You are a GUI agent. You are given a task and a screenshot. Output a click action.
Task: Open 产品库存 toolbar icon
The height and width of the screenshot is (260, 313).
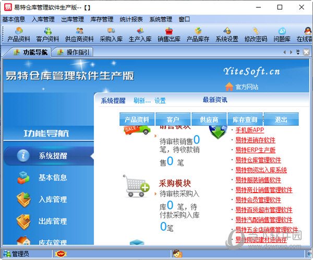point(198,34)
